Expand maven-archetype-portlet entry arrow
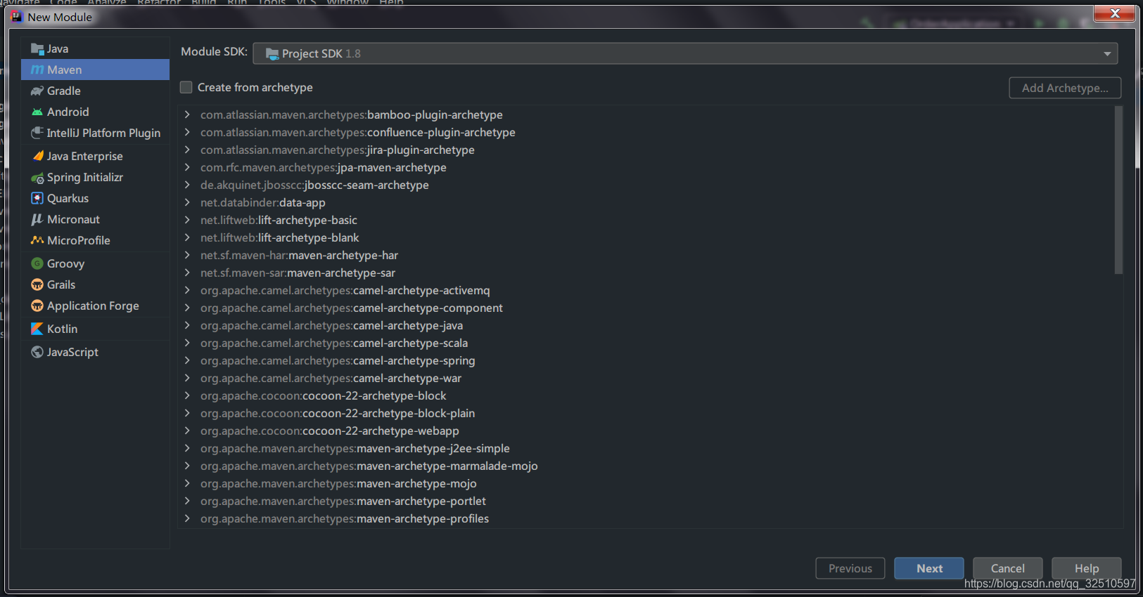Image resolution: width=1143 pixels, height=597 pixels. (x=187, y=501)
